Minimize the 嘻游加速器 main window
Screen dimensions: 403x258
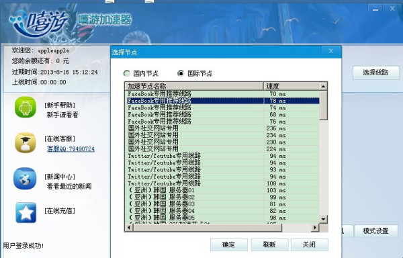(x=375, y=9)
